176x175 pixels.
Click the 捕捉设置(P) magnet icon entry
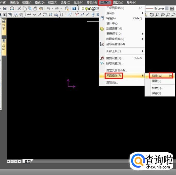(115, 58)
